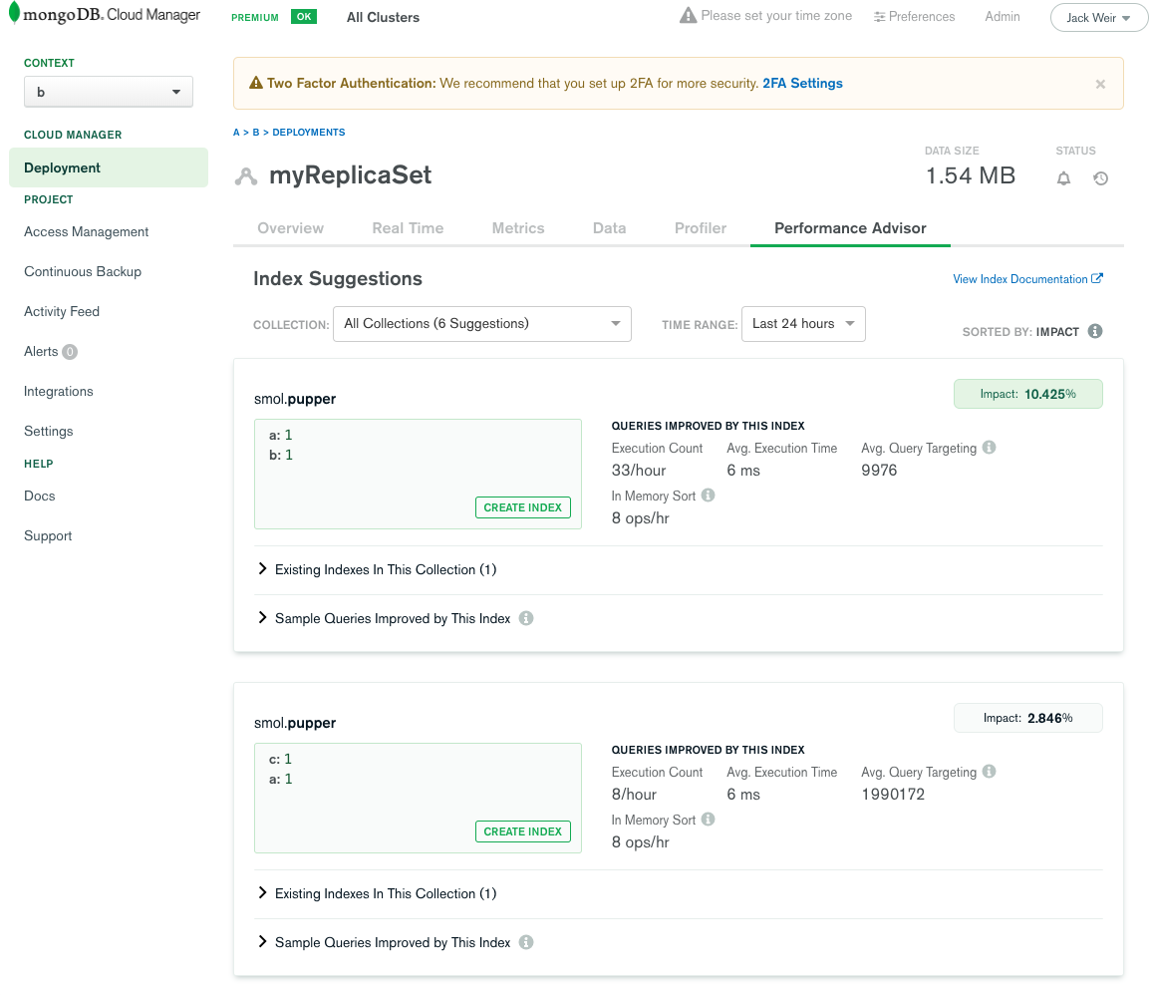Viewport: 1151px width, 995px height.
Task: Open the external link icon for Index Documentation
Action: click(x=1096, y=278)
